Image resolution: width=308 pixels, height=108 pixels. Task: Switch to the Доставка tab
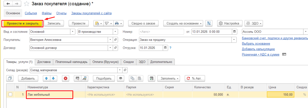44,62
